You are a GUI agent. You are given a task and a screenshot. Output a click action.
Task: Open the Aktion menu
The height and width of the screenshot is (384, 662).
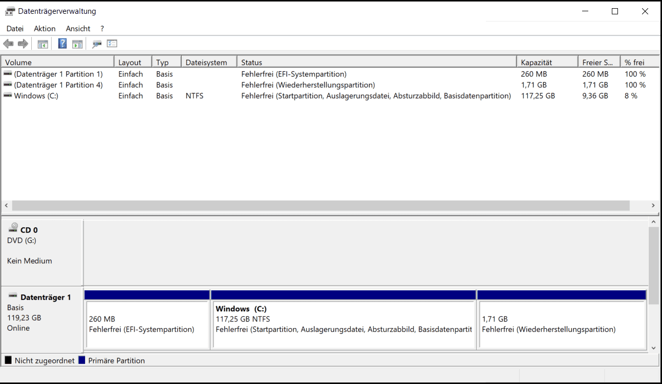click(45, 29)
